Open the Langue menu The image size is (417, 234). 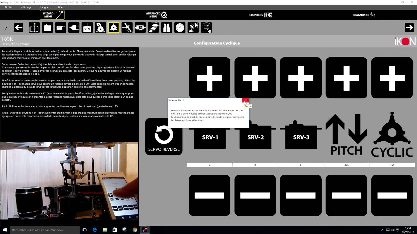coord(44,7)
